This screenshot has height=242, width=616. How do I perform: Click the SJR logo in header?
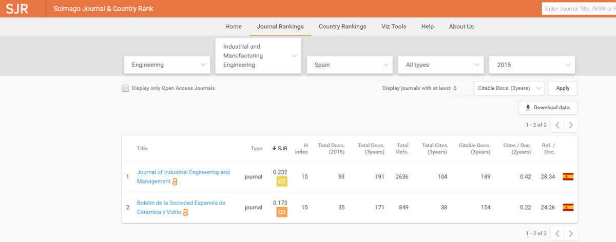(x=17, y=9)
